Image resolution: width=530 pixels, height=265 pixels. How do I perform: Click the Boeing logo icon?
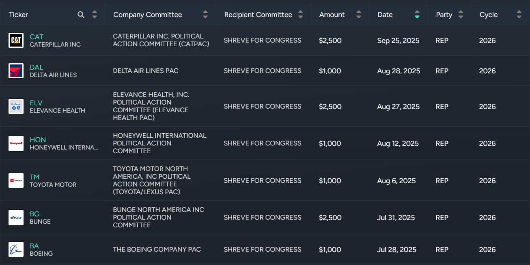coord(16,250)
